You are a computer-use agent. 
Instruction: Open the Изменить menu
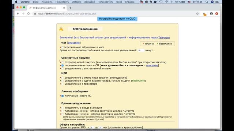47,2
